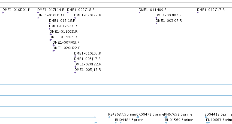This screenshot has width=232, height=124.
Task: Select the DME1-010D01.F feature label
Action: tap(16, 10)
